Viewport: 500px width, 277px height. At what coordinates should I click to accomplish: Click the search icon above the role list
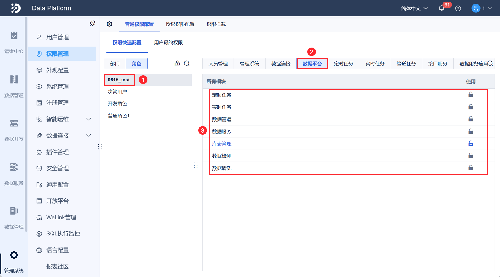click(x=187, y=64)
